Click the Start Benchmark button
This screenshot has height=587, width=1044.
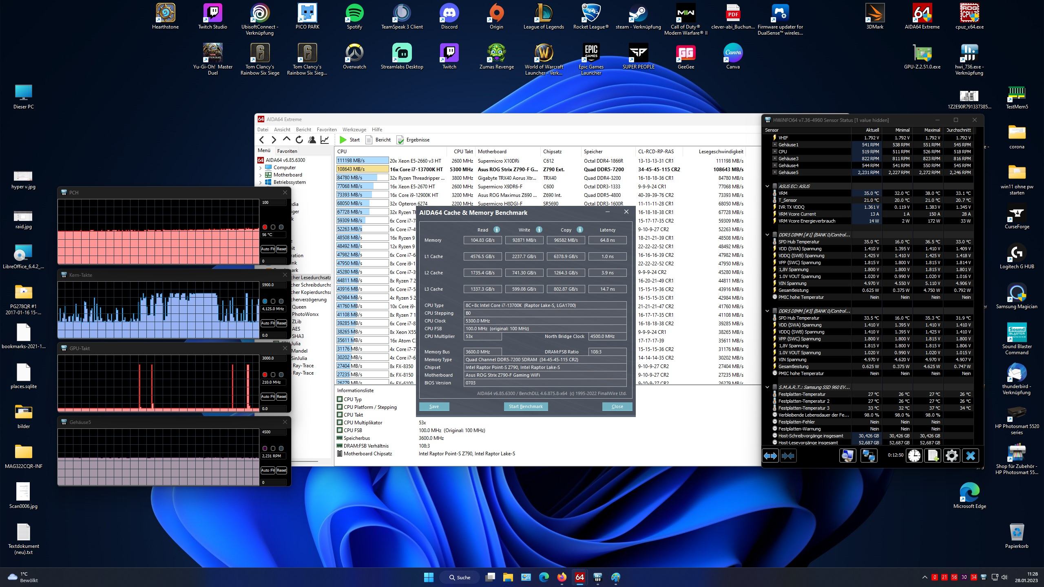pyautogui.click(x=526, y=406)
